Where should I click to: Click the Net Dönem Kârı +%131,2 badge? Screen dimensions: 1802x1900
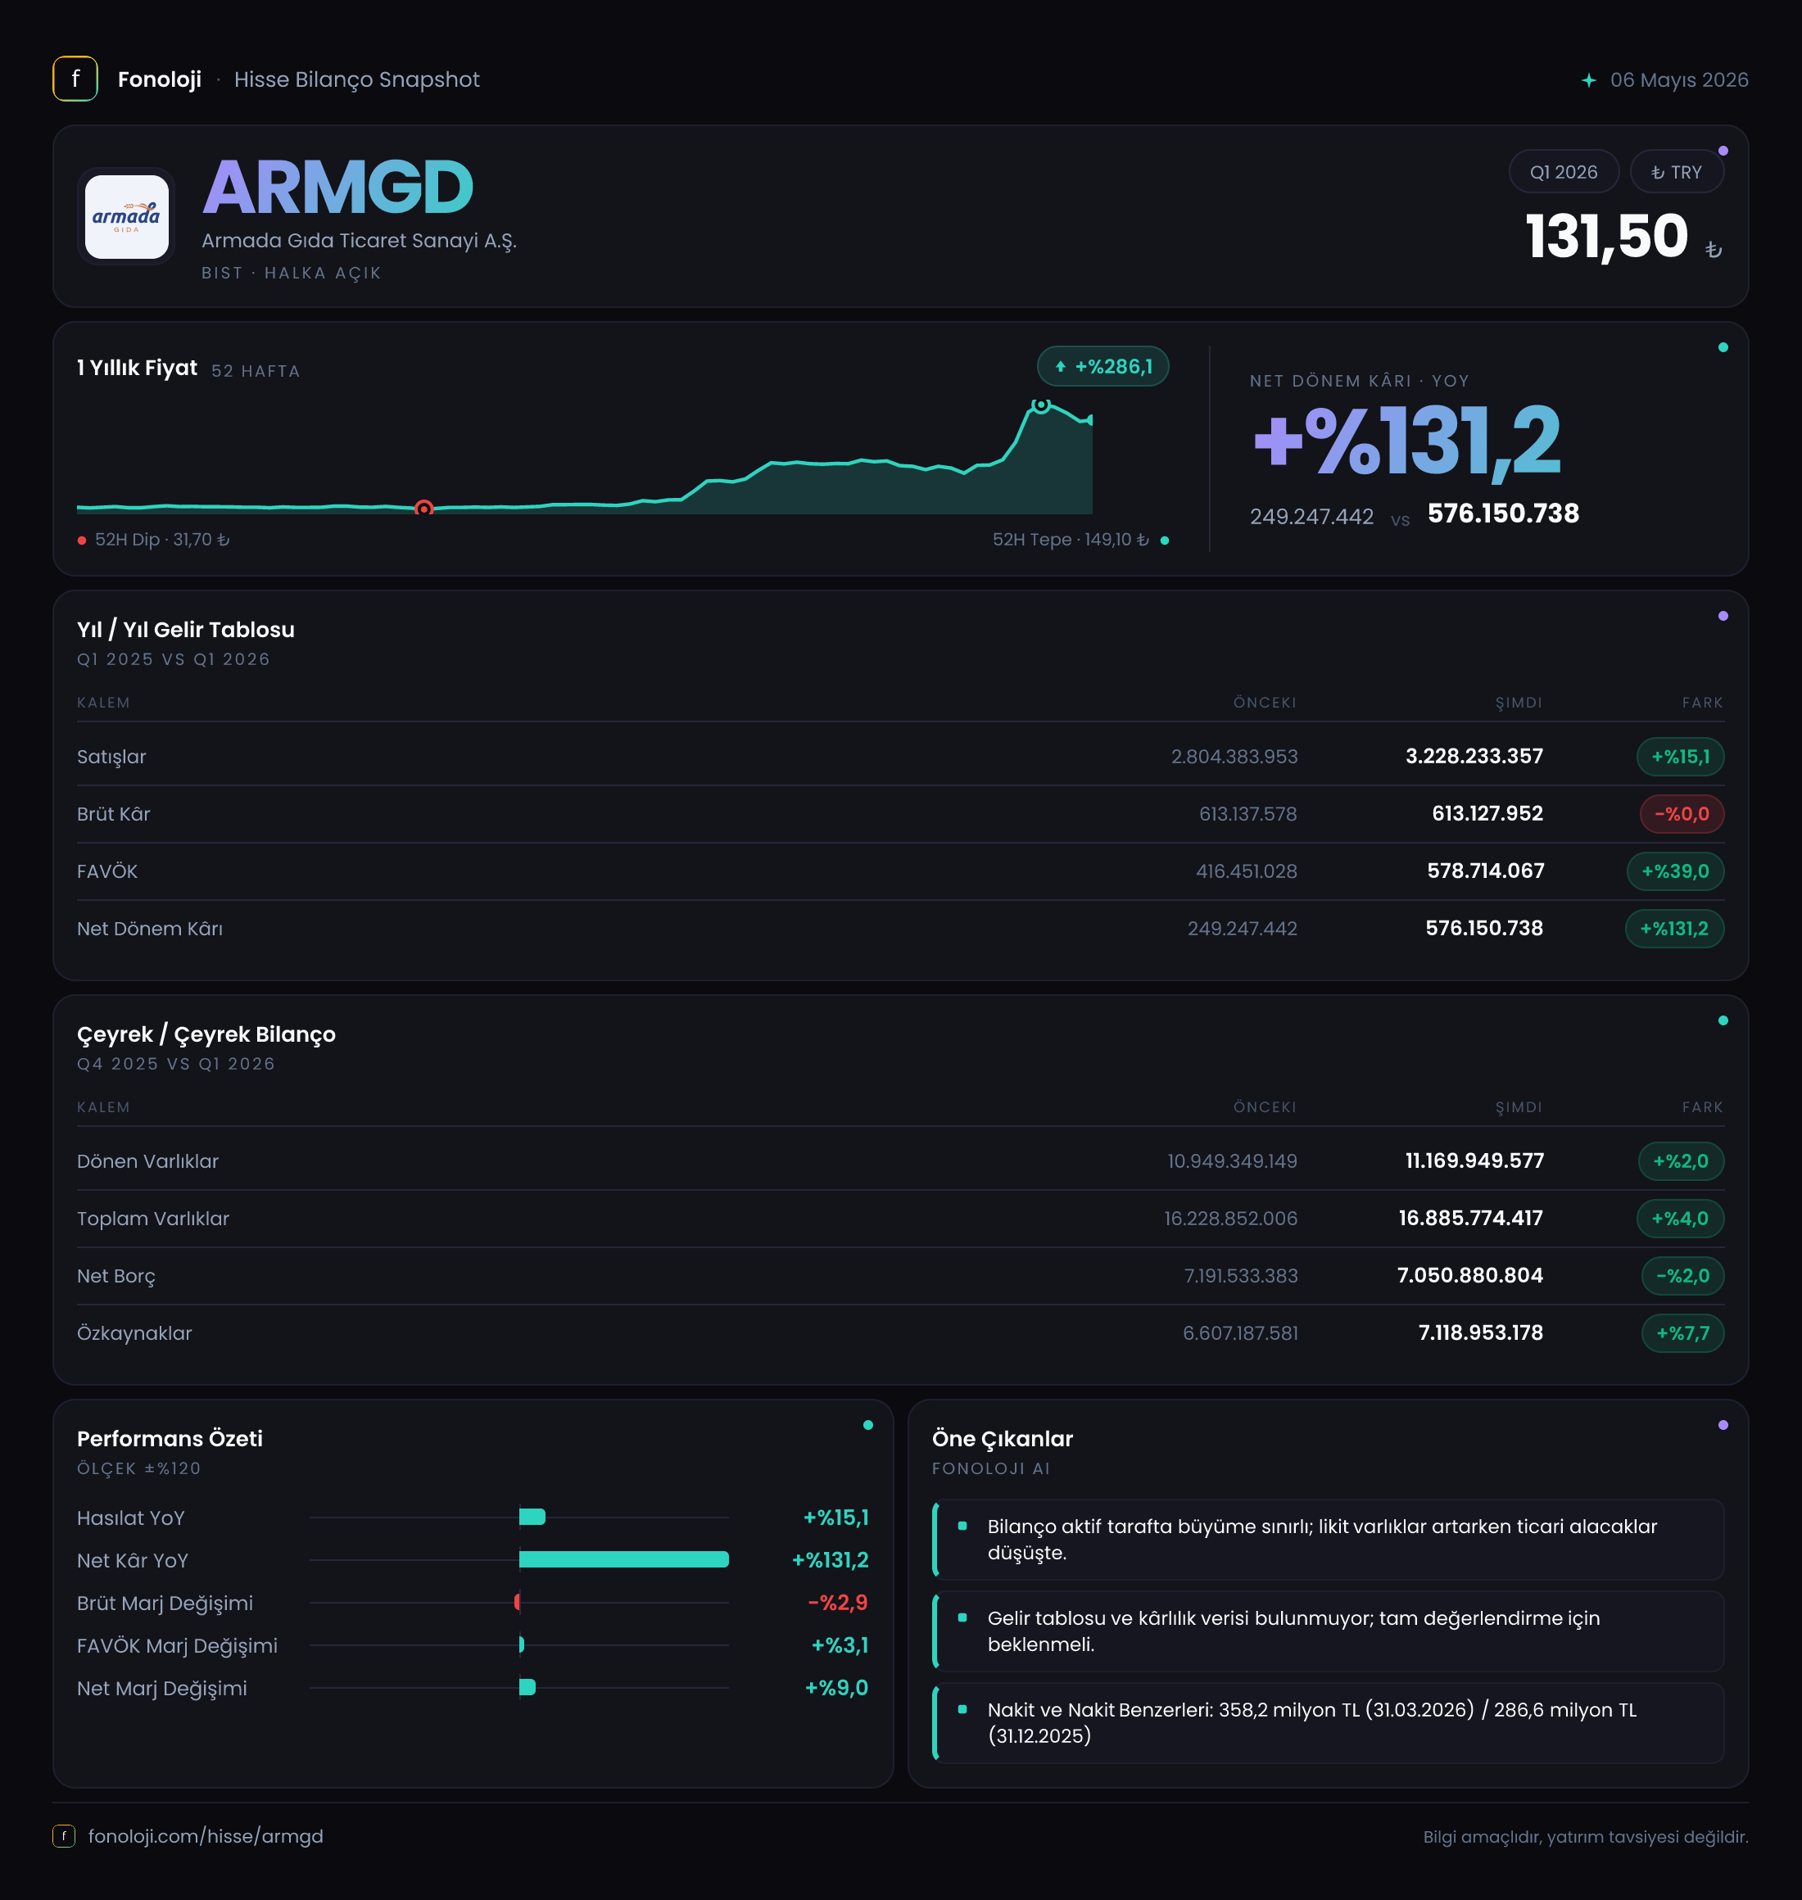(1674, 929)
